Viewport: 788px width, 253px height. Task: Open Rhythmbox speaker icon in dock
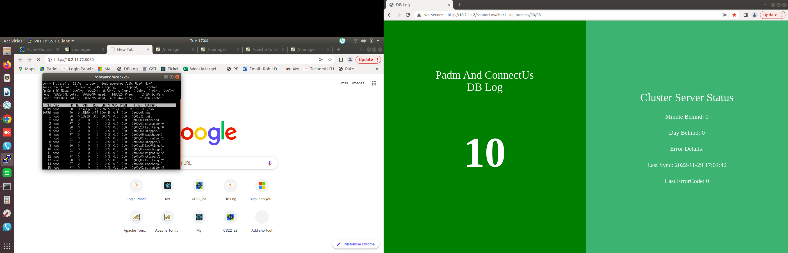click(7, 78)
